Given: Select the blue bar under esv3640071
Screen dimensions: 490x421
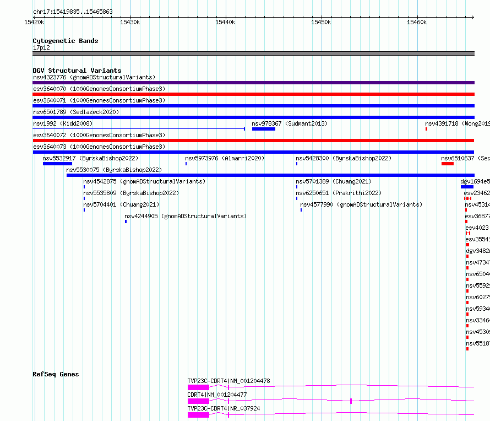Looking at the screenshot, I should [x=253, y=106].
